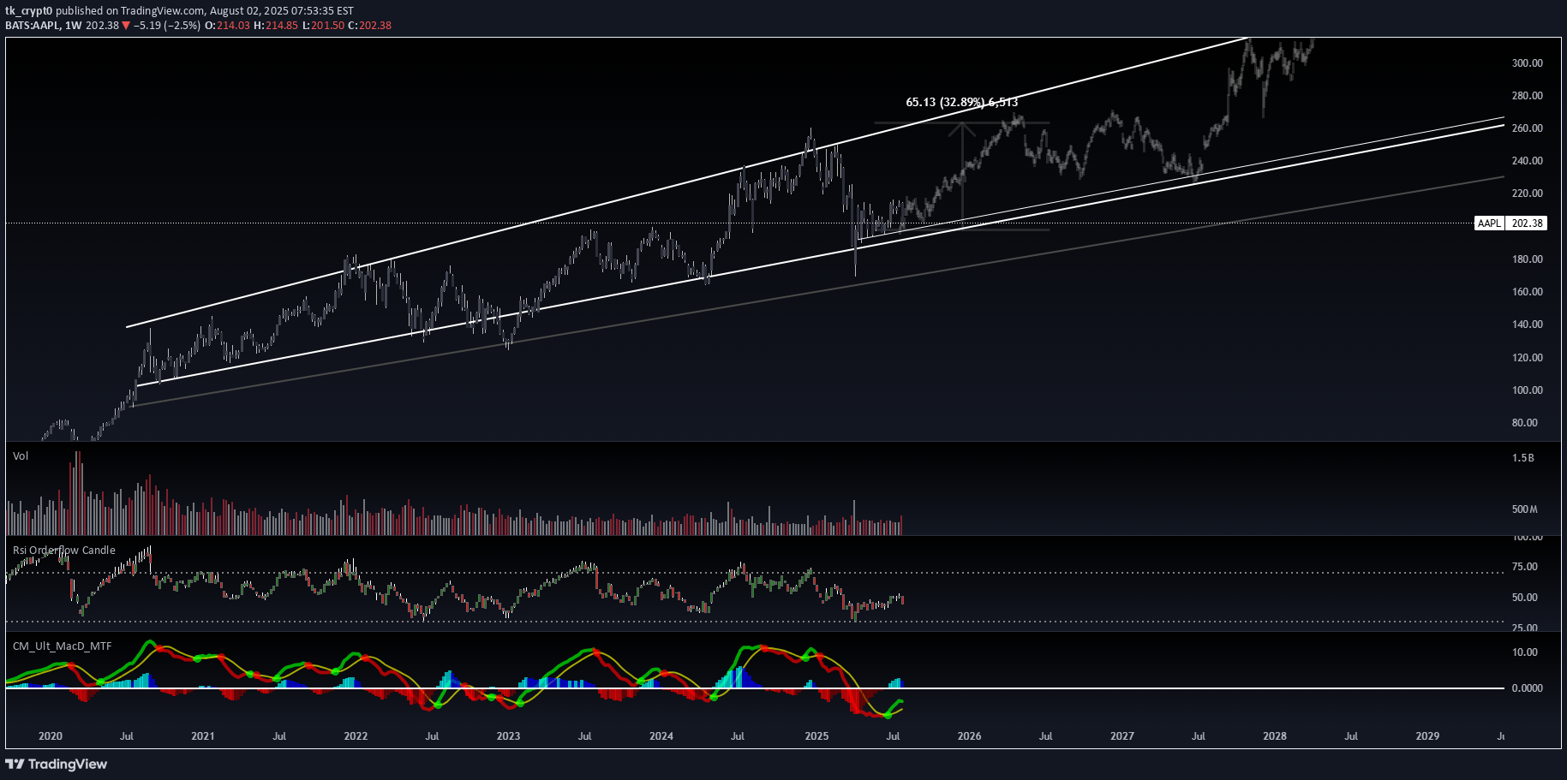Click the 0.0000 MACD axis label
Screen dimensions: 1567x780
click(1527, 688)
